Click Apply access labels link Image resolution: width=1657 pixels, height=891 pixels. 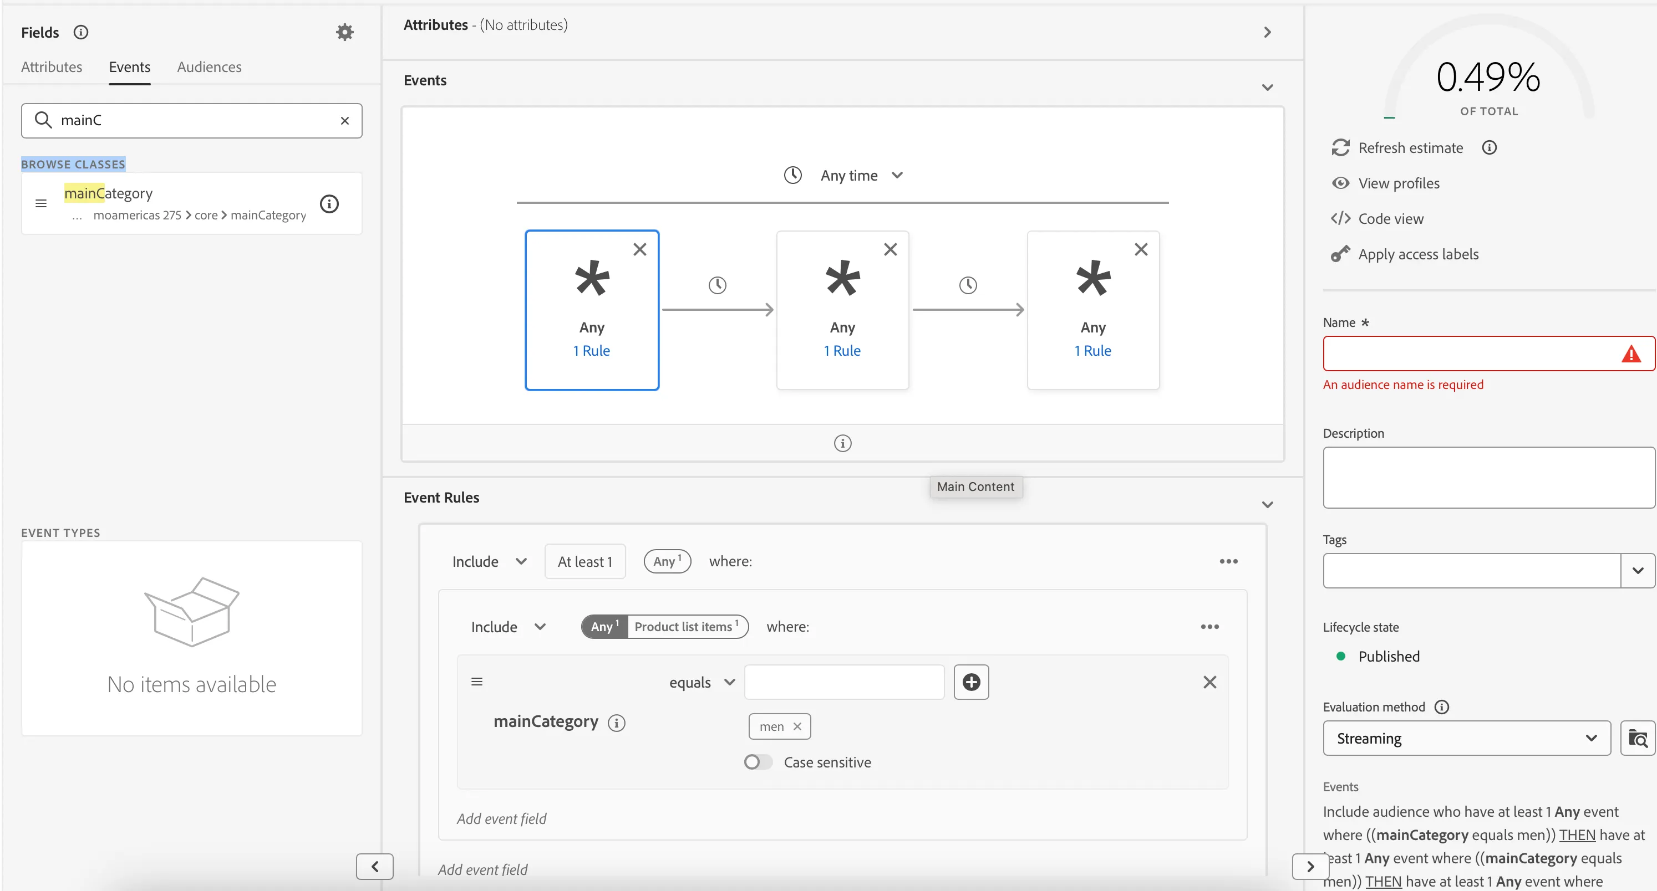[x=1419, y=254]
